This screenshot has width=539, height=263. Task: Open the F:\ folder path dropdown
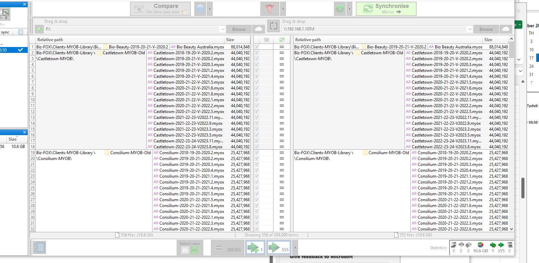click(223, 29)
